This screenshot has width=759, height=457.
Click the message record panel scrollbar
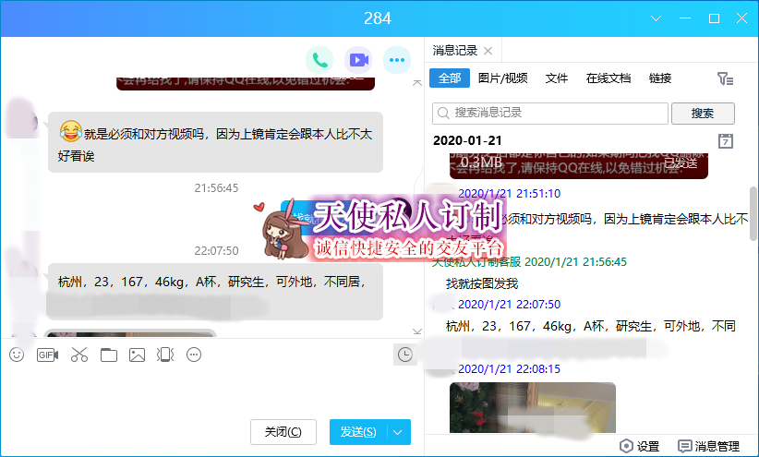[x=753, y=212]
